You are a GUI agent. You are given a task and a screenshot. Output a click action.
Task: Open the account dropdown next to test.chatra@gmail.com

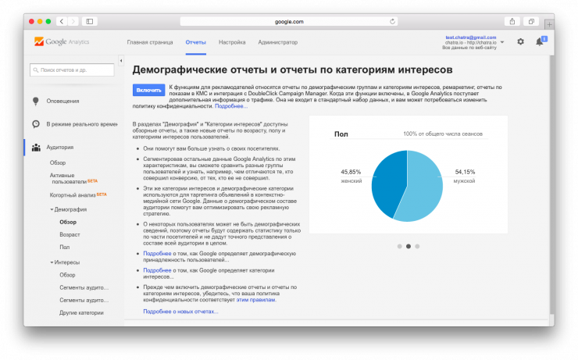click(502, 42)
